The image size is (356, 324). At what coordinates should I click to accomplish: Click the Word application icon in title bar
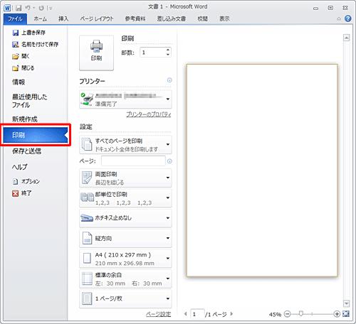(7, 8)
